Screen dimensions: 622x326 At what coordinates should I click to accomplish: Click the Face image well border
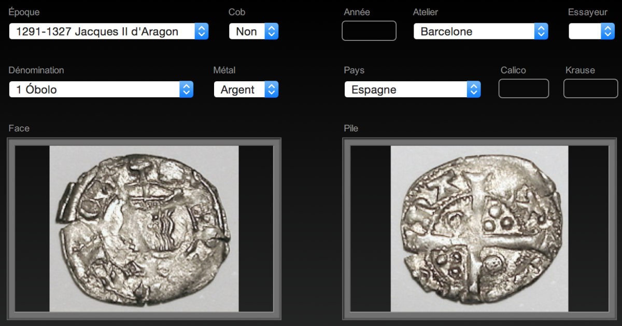[144, 141]
